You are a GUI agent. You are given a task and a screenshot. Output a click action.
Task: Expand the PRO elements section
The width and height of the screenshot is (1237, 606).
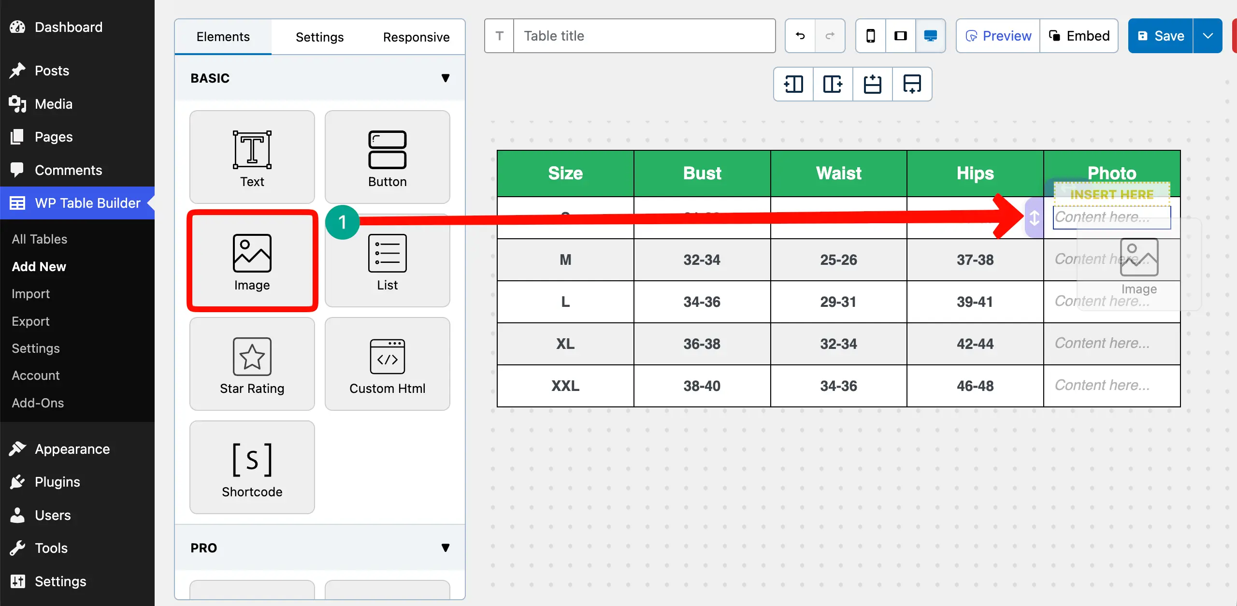(x=446, y=548)
